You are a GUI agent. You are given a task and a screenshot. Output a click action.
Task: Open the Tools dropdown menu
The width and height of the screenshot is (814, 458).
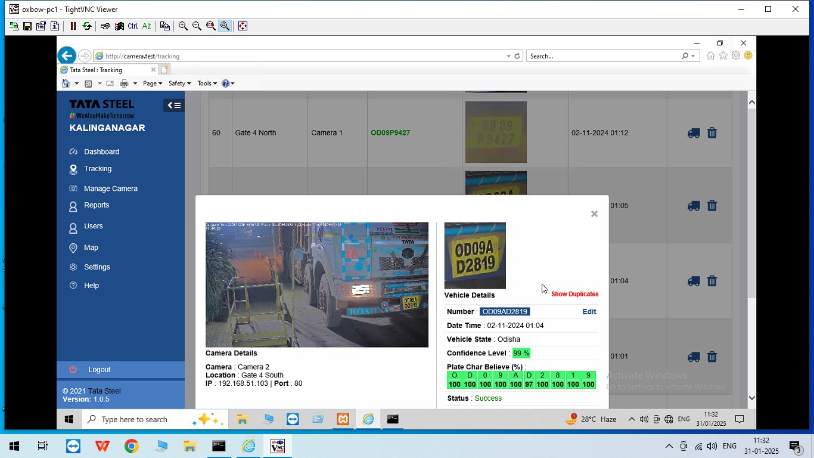coord(203,83)
